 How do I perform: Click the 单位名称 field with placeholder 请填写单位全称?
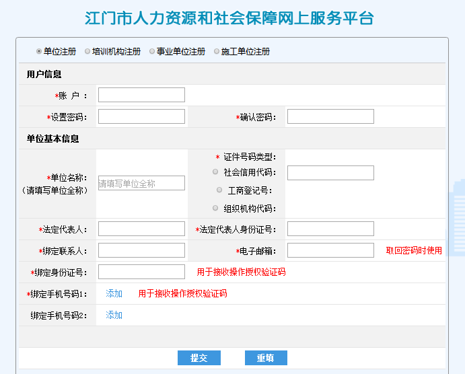point(141,183)
